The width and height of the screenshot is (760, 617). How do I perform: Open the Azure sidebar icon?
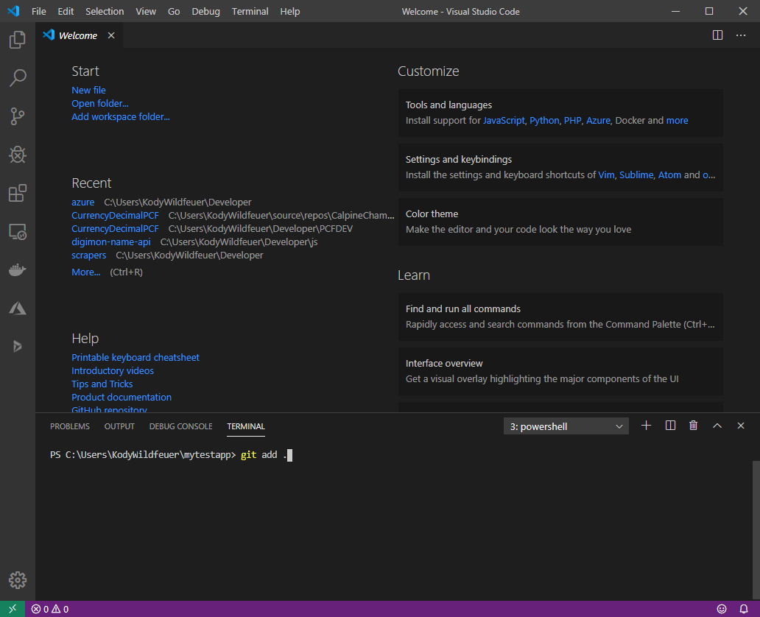(17, 308)
